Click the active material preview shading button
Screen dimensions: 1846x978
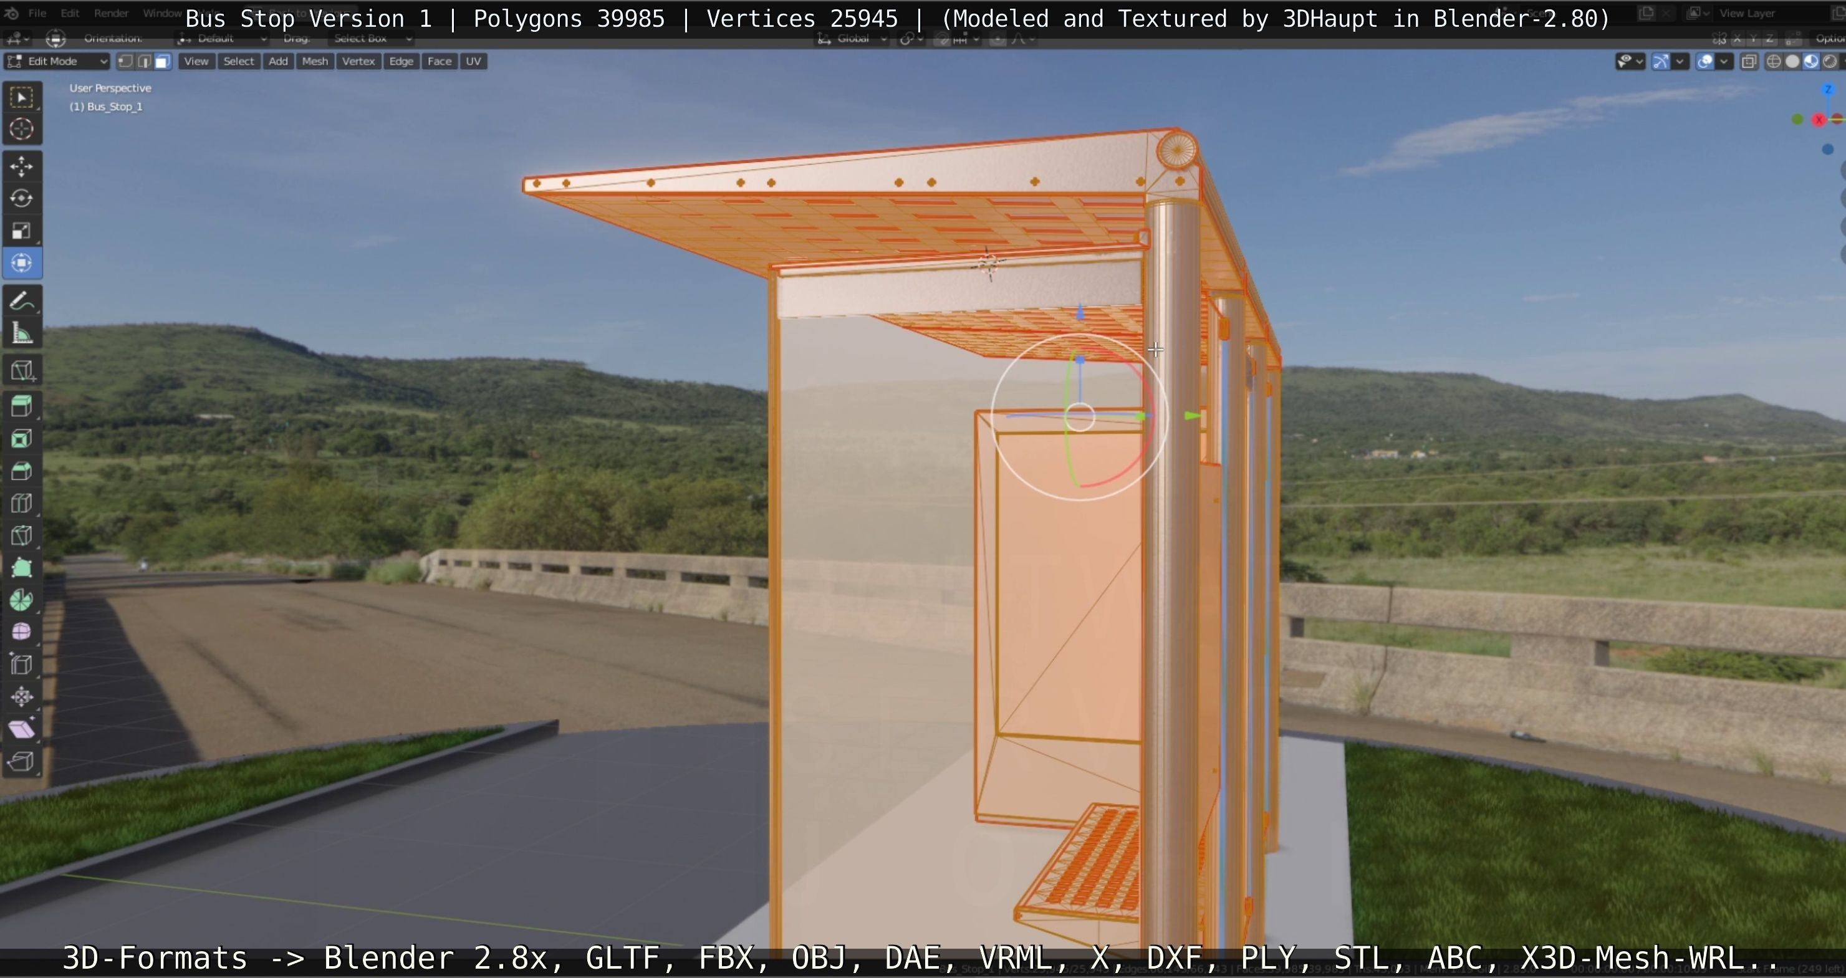[1811, 62]
